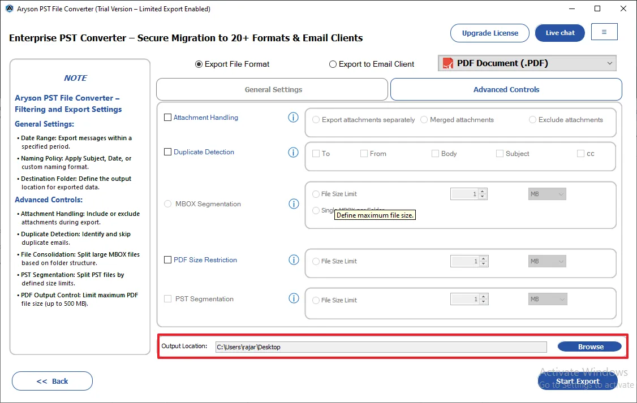The width and height of the screenshot is (637, 403).
Task: Enable the Attachment Handling checkbox
Action: click(x=167, y=118)
